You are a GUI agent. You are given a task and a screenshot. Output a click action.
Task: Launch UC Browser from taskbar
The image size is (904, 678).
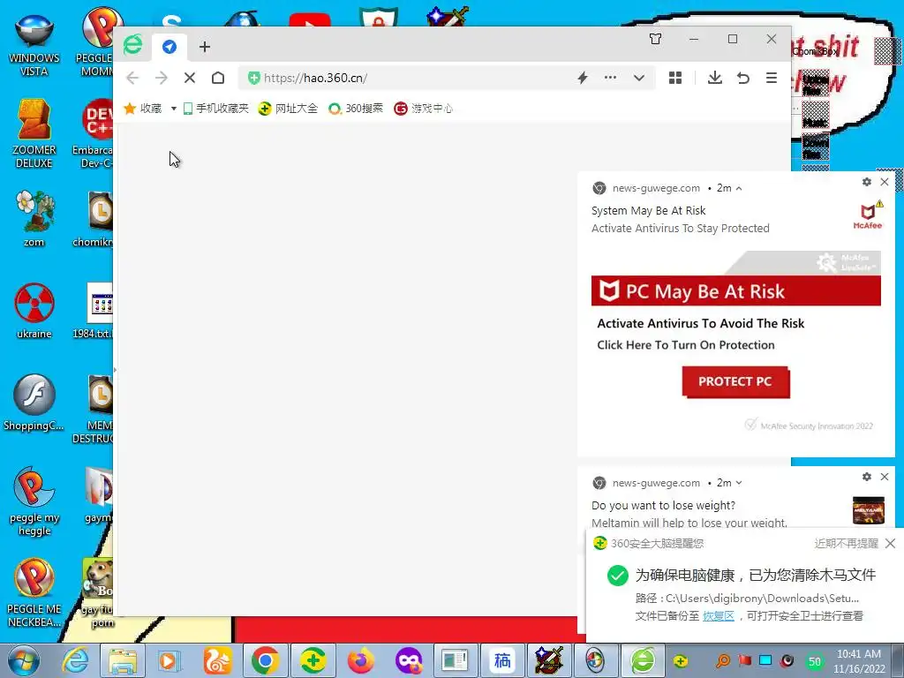coord(217,660)
